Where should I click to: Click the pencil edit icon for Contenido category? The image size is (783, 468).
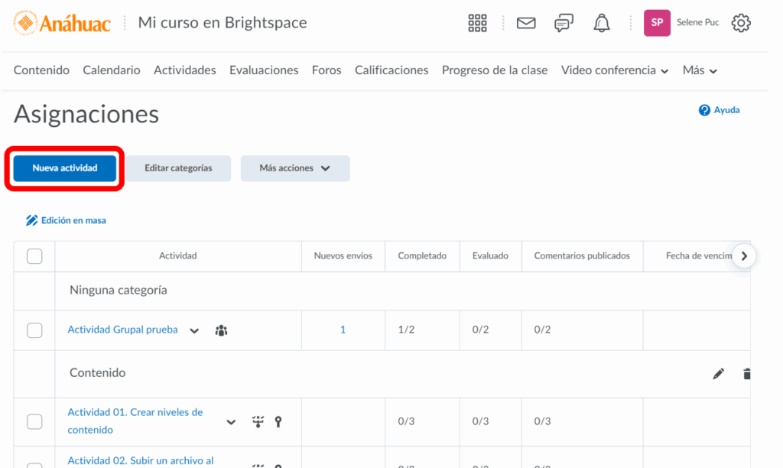(718, 374)
